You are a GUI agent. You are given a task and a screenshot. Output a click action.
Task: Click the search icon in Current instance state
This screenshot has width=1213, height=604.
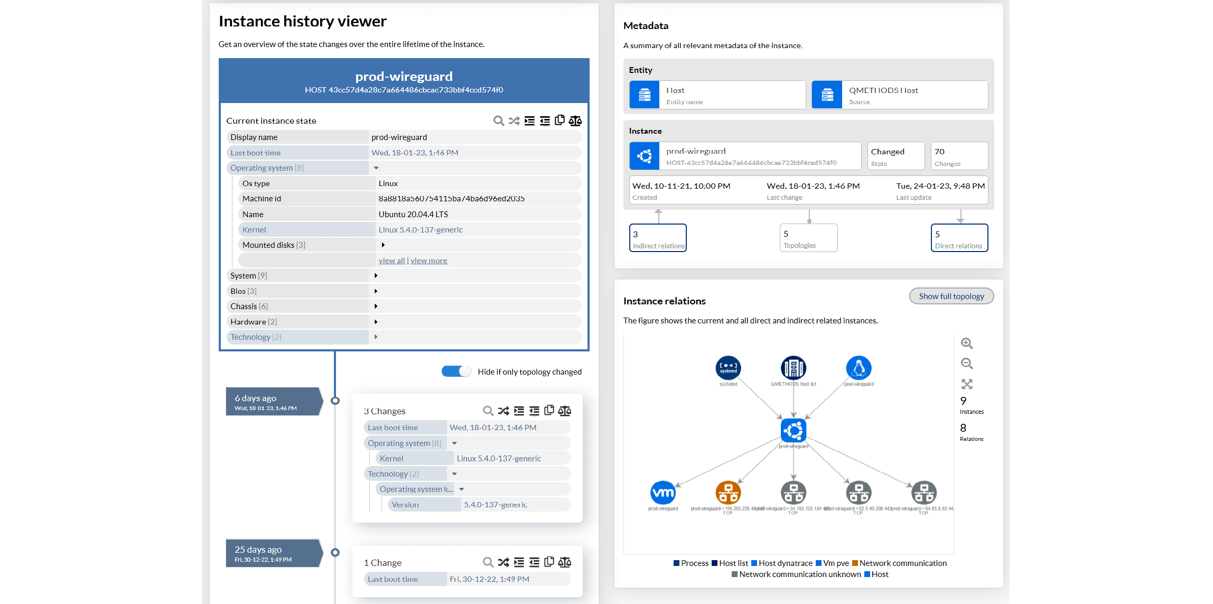[498, 121]
